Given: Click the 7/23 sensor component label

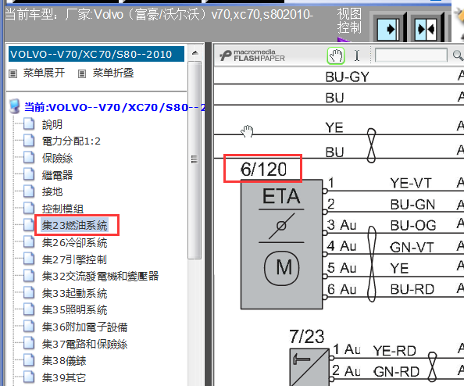Looking at the screenshot, I should click(x=307, y=337).
